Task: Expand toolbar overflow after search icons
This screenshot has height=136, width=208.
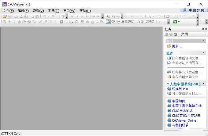Action: point(122,16)
